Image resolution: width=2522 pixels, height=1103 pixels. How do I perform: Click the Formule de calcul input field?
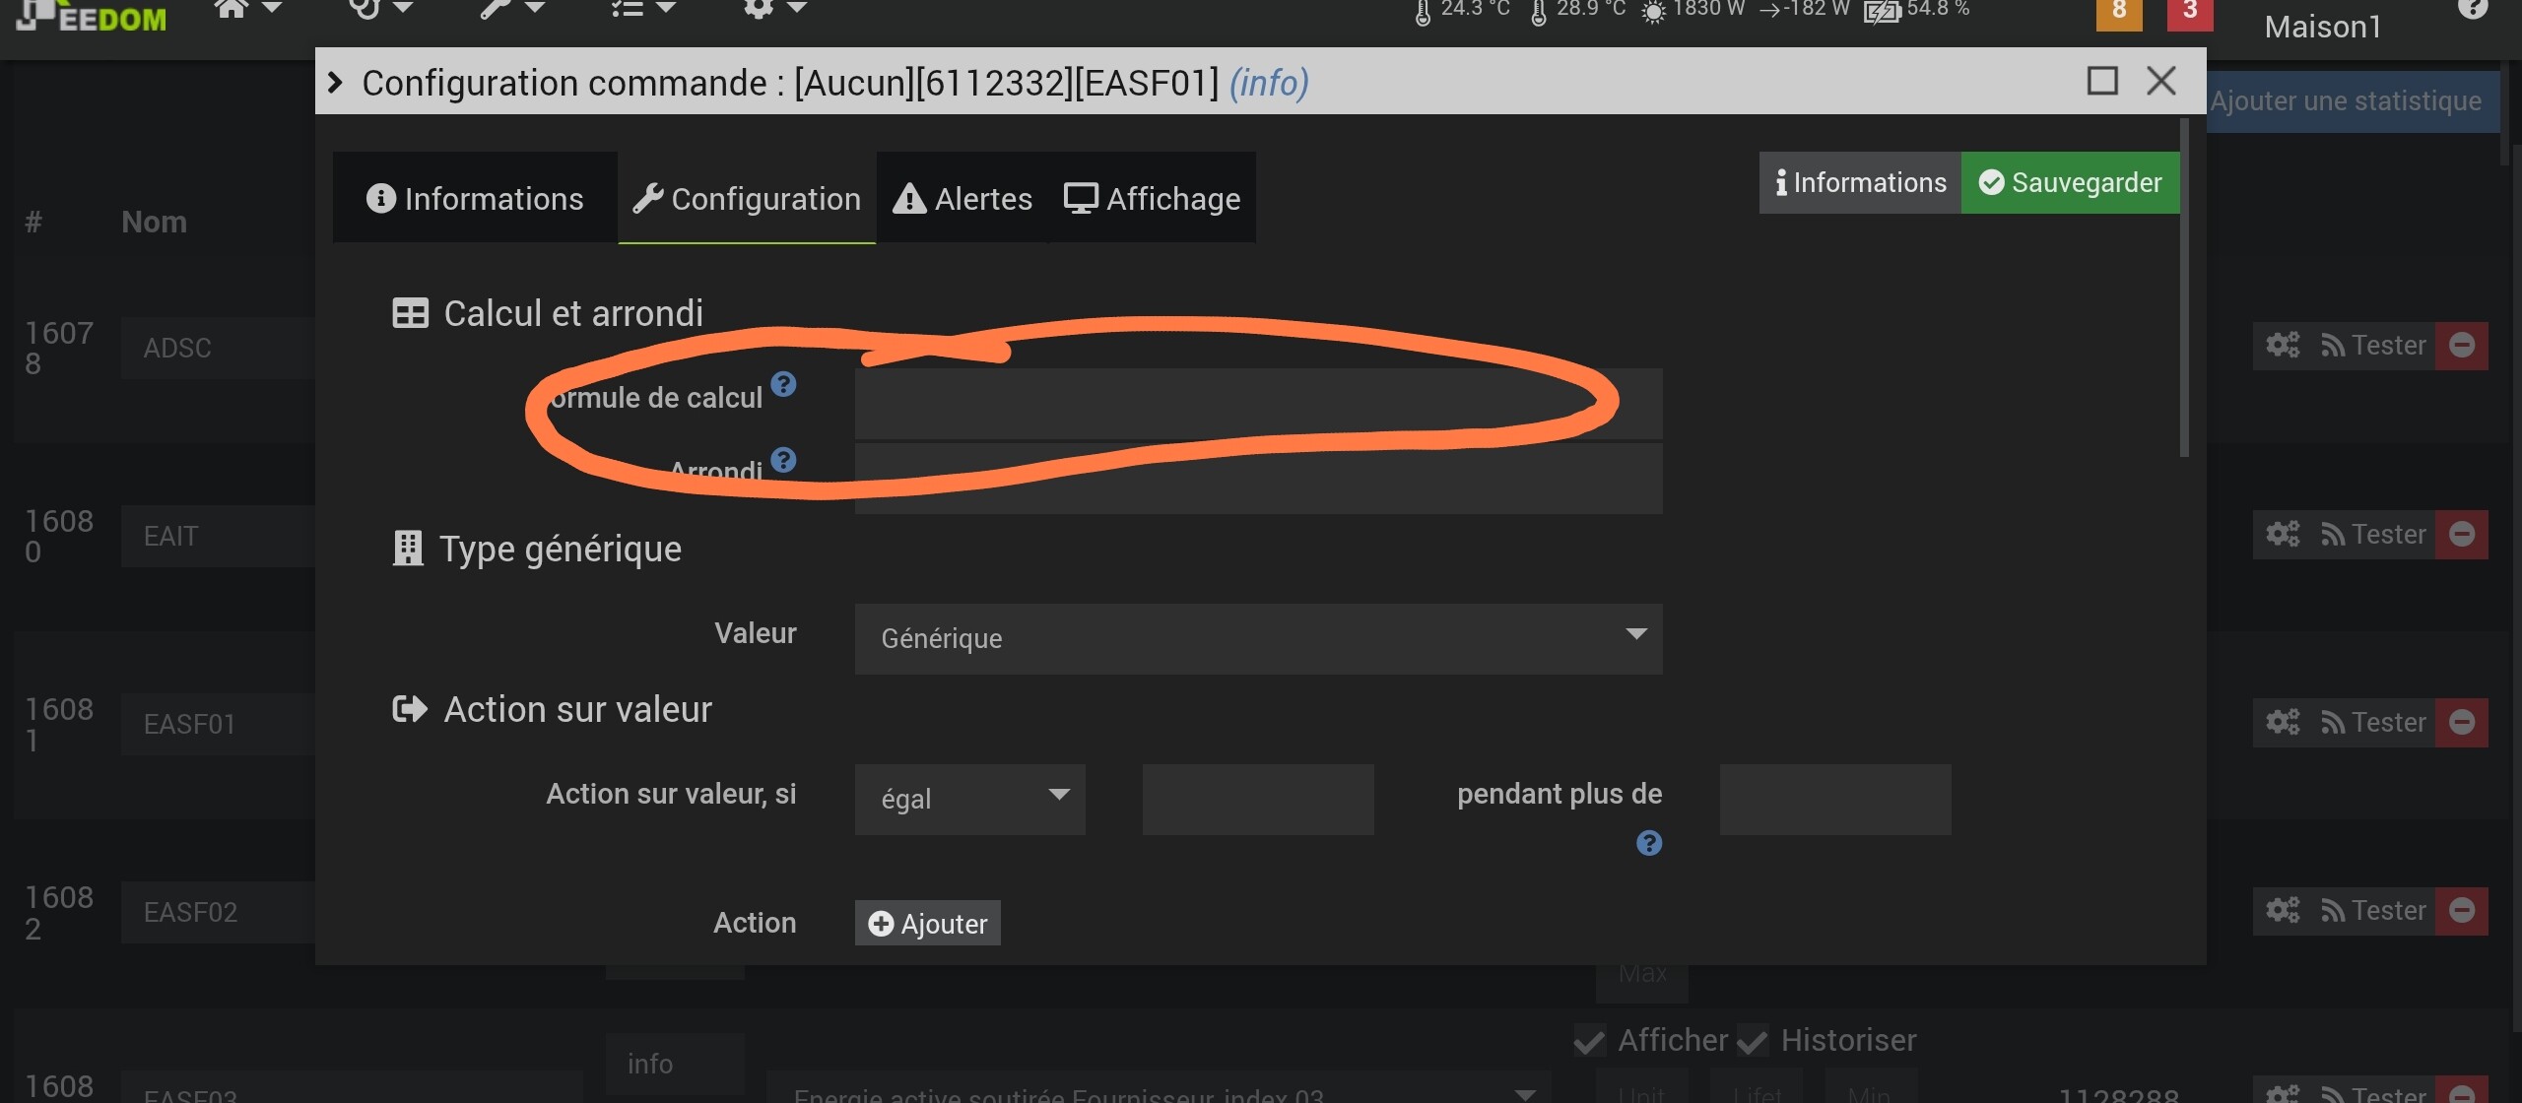(1257, 404)
